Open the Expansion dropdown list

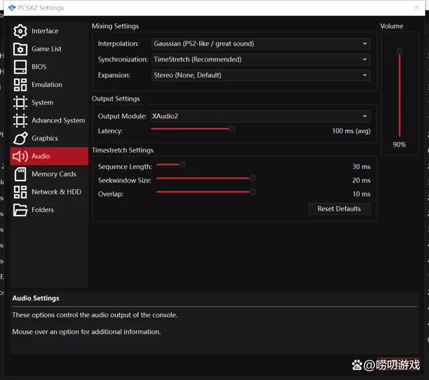pyautogui.click(x=261, y=76)
